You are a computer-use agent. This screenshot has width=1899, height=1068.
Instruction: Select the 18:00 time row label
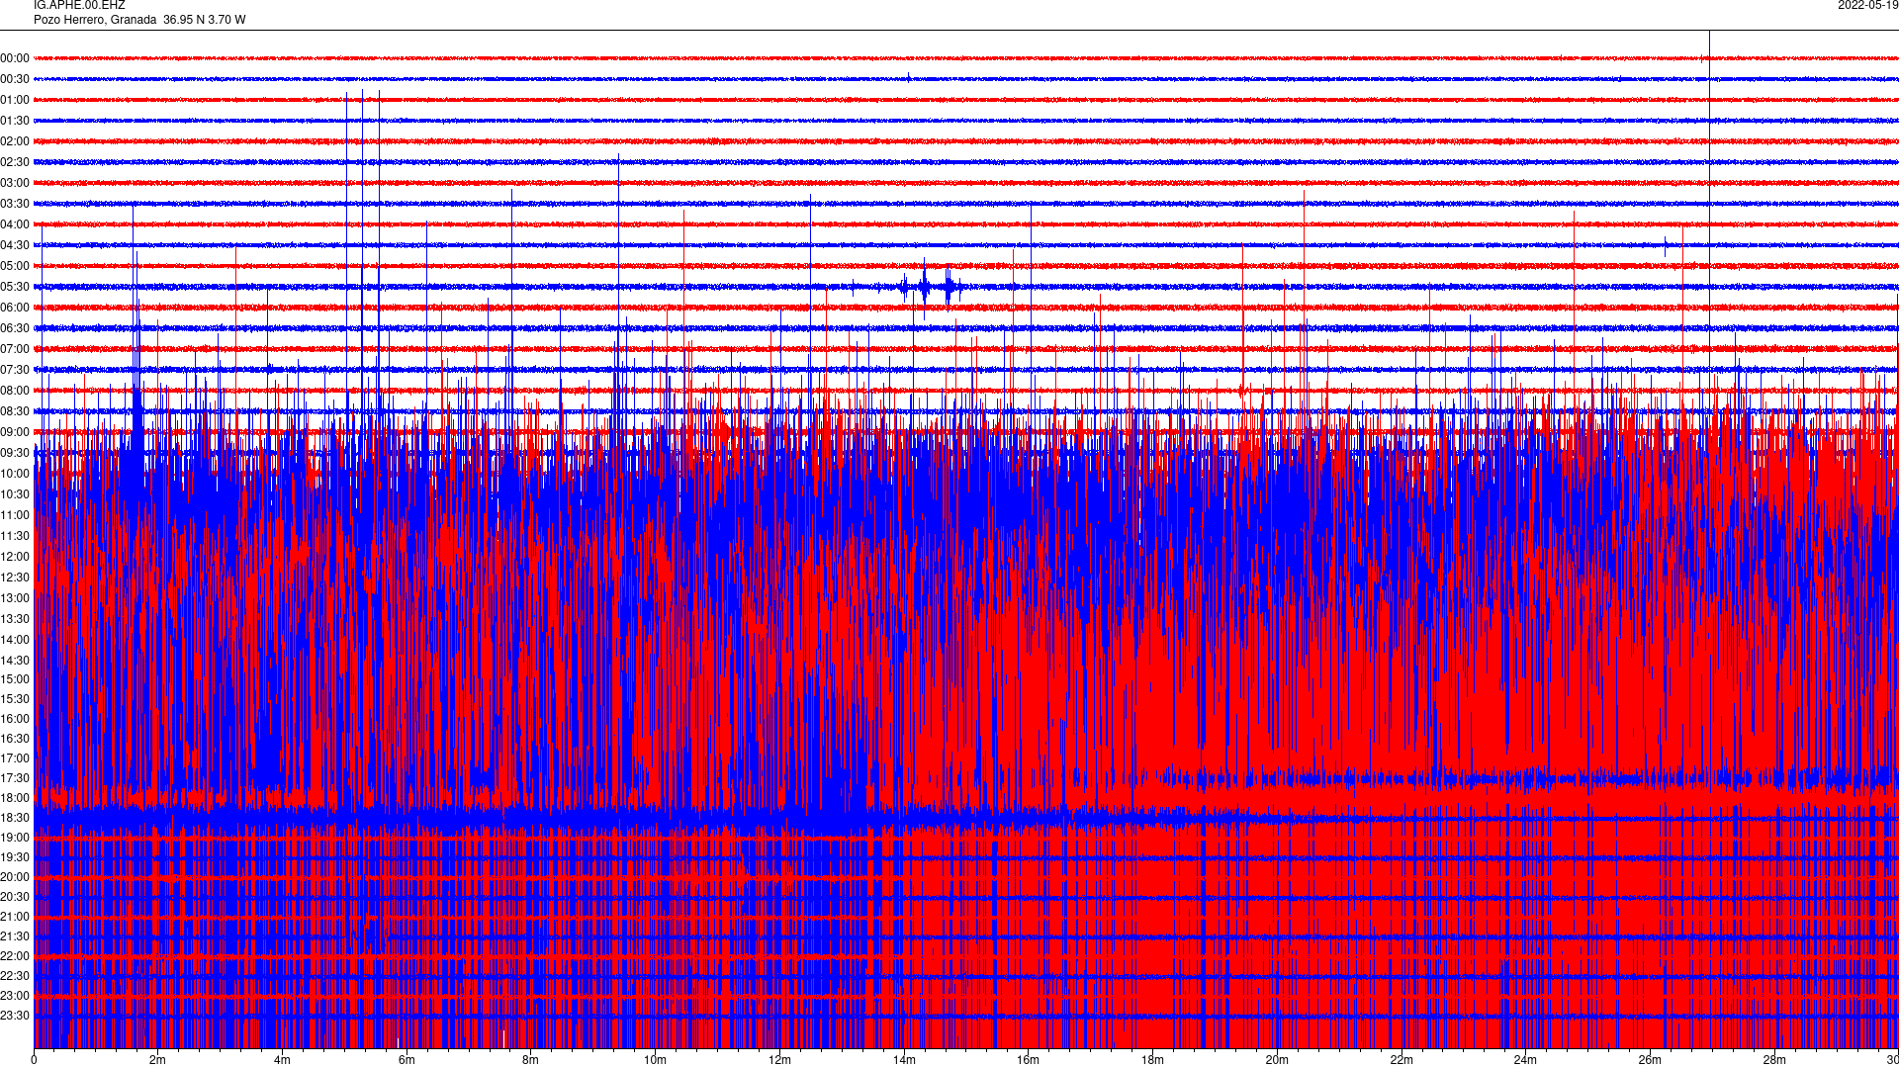(15, 798)
